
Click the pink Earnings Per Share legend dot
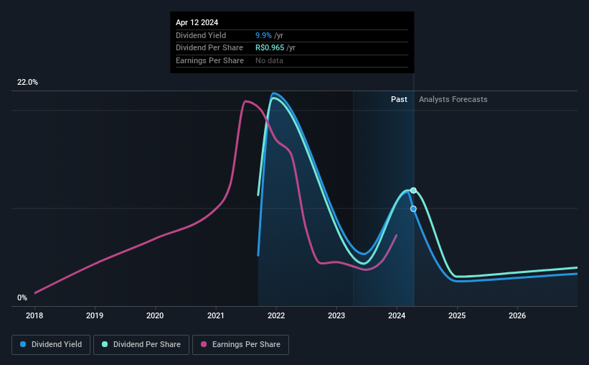click(204, 344)
